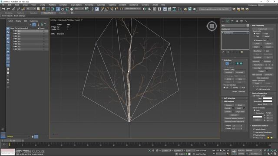Click the Undo arrow icon
This screenshot has height=156, width=278.
(3, 9)
